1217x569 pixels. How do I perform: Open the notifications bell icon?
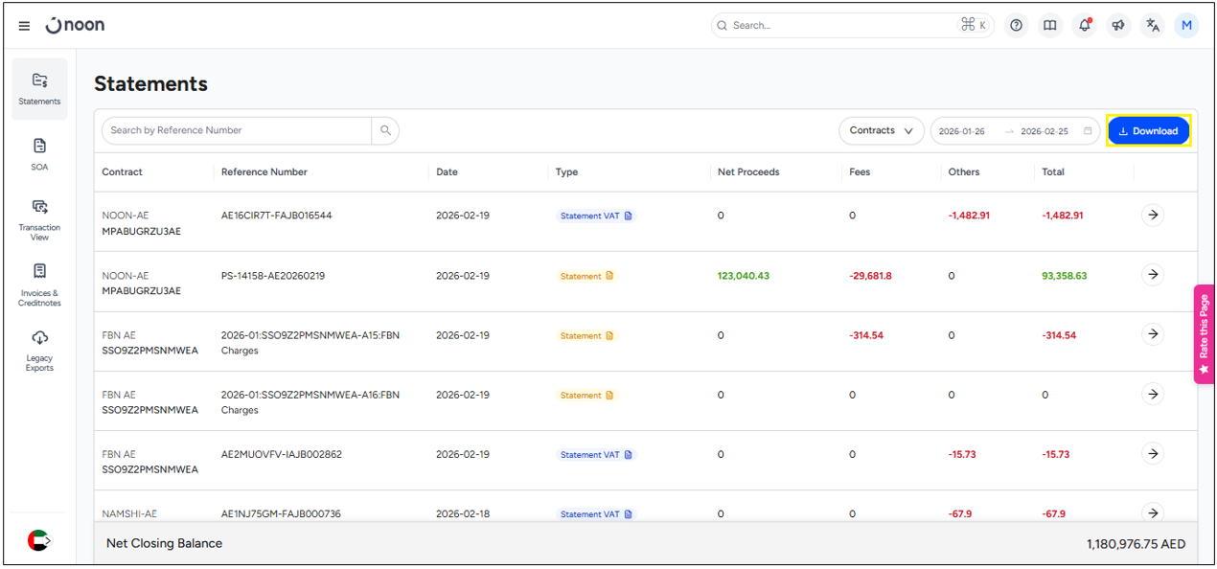tap(1085, 26)
